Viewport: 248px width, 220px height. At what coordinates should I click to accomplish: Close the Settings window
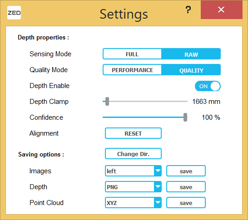222,10
